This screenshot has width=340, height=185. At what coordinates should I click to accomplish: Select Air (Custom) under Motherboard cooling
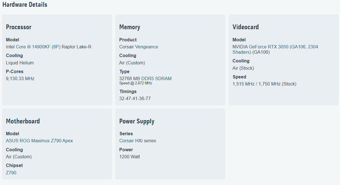click(19, 157)
